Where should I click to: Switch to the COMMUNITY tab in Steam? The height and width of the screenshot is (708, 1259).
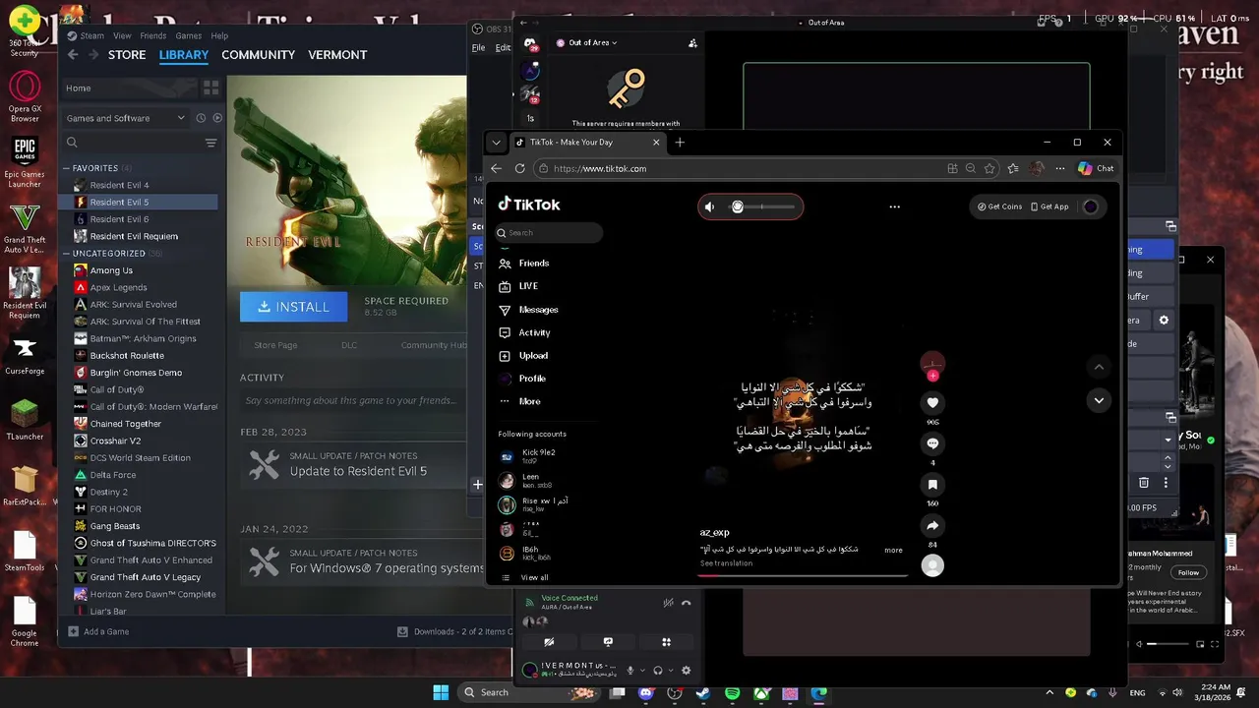pos(258,55)
